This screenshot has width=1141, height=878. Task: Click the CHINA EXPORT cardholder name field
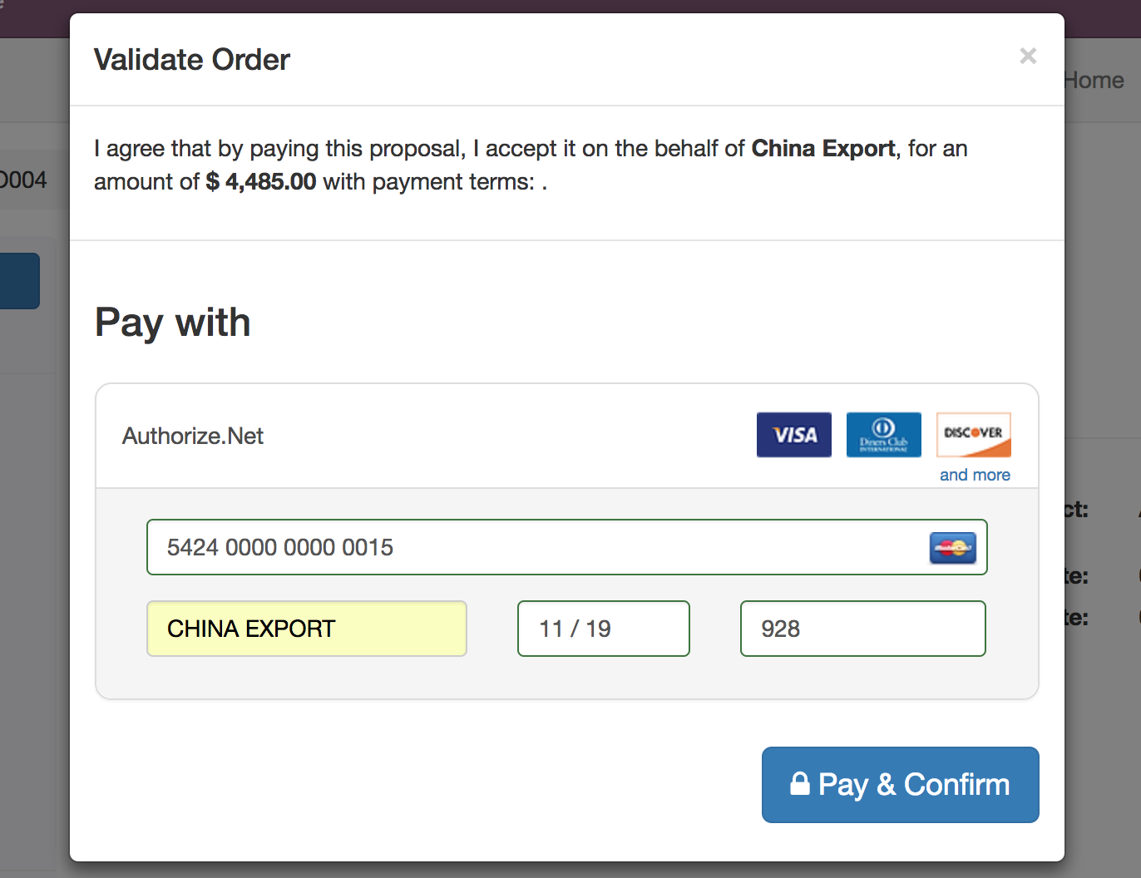click(x=306, y=629)
